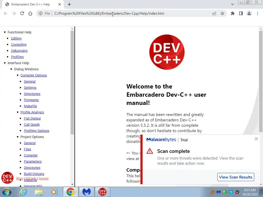Open the Compiling help link
The image size is (263, 197).
(19, 45)
